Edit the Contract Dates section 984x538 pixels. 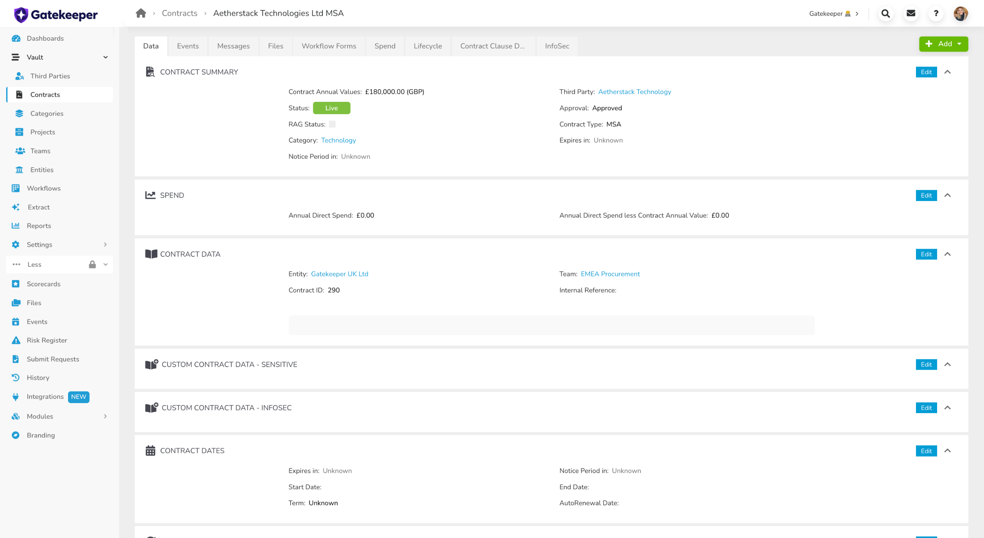(x=926, y=451)
